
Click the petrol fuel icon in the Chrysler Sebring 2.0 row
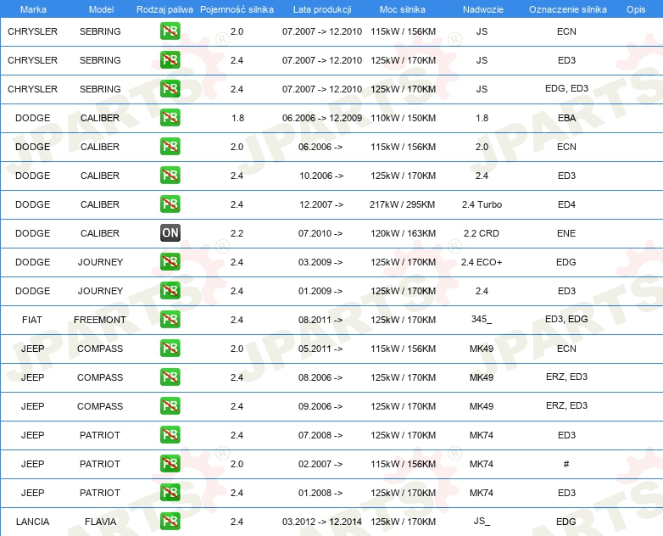(x=170, y=31)
